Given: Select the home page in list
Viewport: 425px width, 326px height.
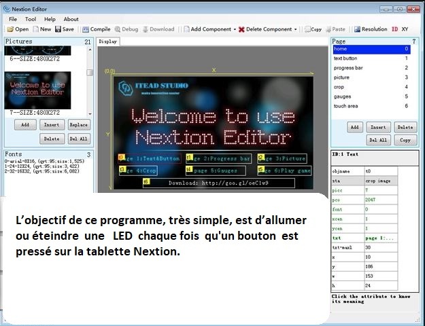Looking at the screenshot, I should (x=371, y=49).
